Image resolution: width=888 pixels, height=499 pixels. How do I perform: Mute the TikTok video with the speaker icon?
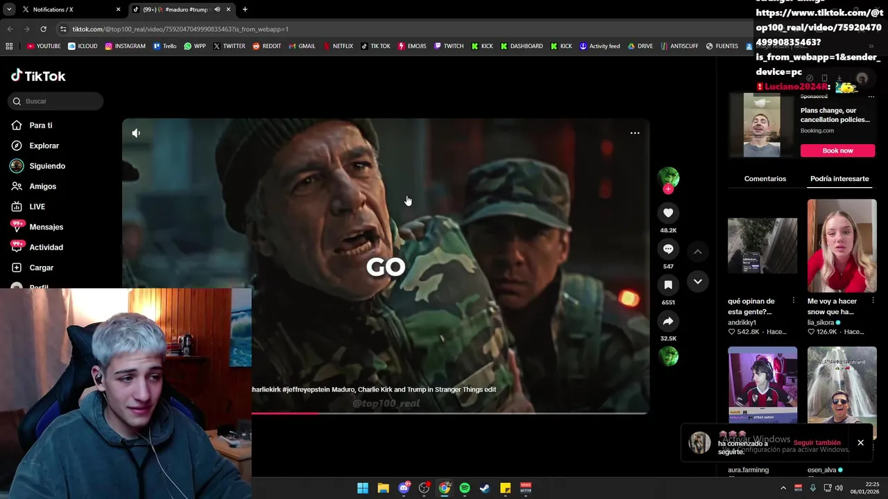tap(136, 133)
